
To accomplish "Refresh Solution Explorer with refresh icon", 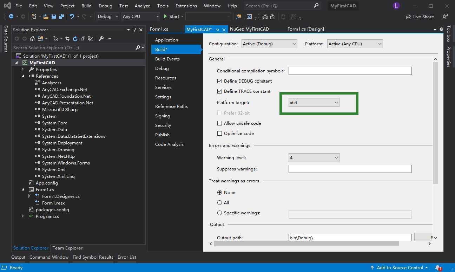I will click(75, 39).
